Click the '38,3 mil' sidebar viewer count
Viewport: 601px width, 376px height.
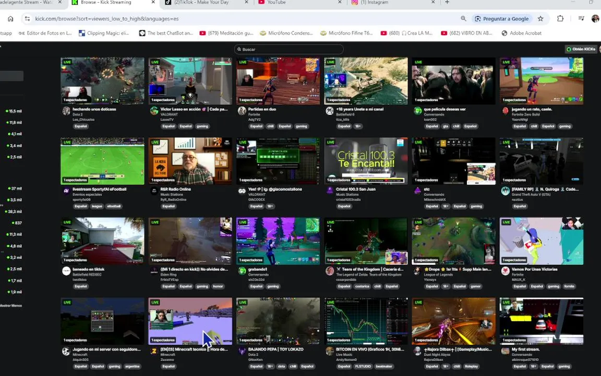14,211
